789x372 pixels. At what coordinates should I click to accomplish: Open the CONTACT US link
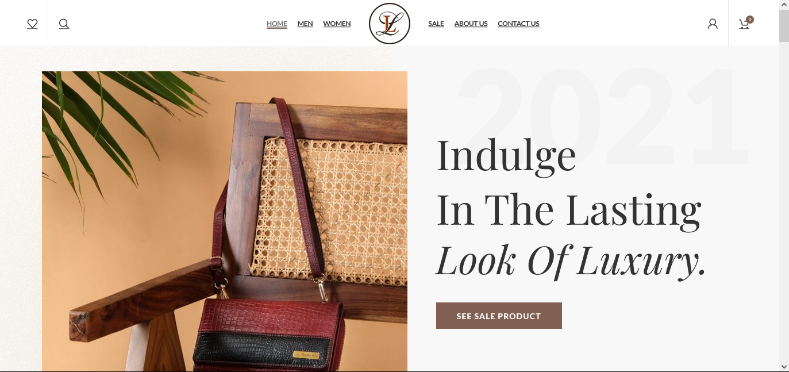[518, 24]
